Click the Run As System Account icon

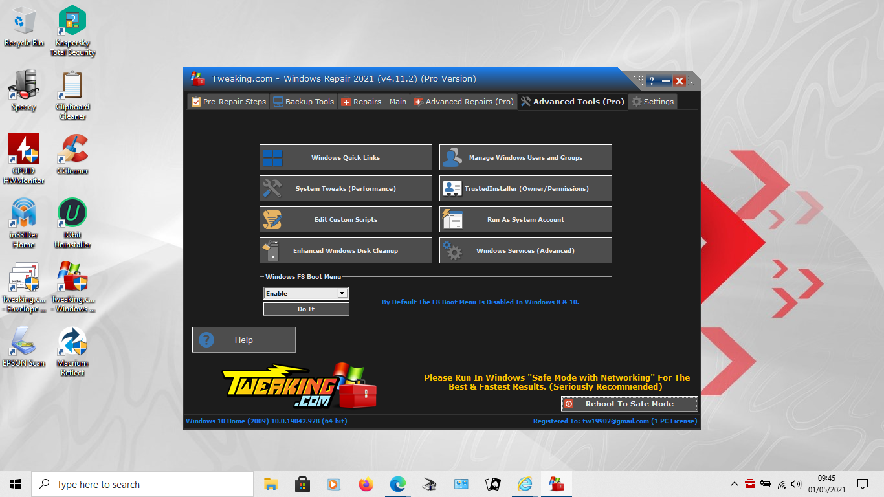point(452,219)
